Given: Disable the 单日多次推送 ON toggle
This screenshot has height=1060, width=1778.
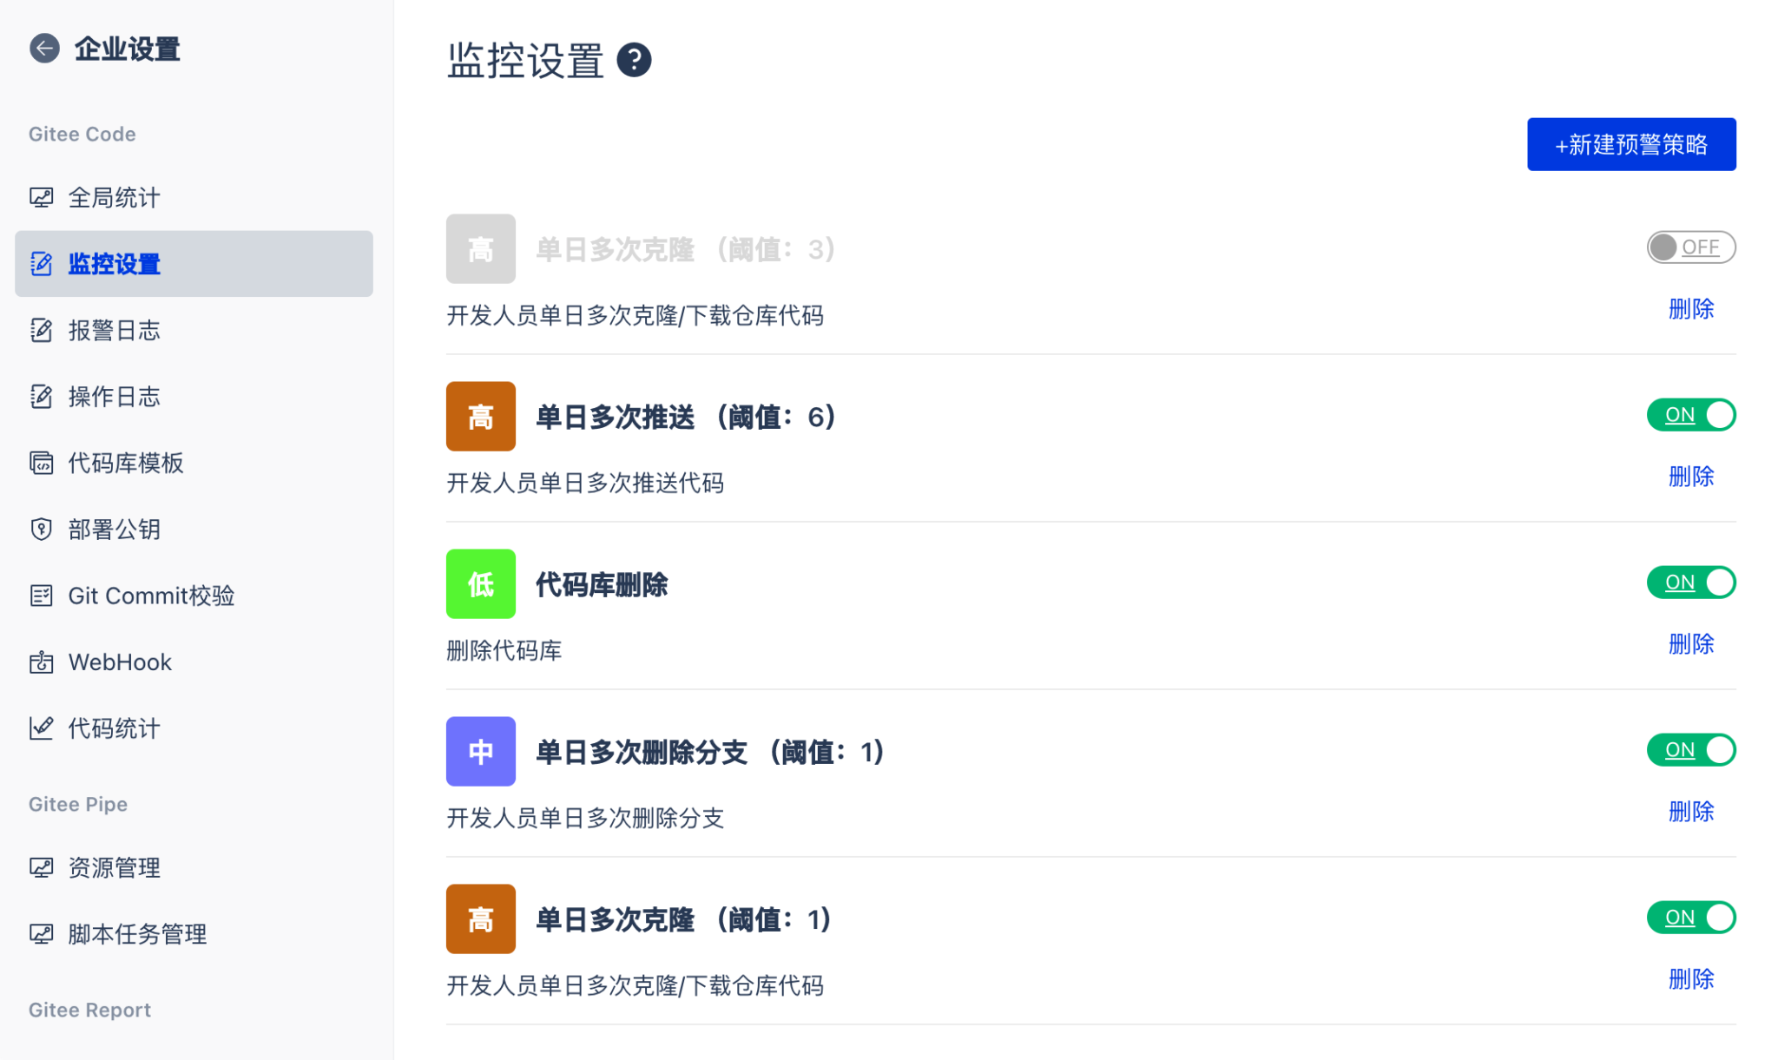Looking at the screenshot, I should coord(1690,415).
